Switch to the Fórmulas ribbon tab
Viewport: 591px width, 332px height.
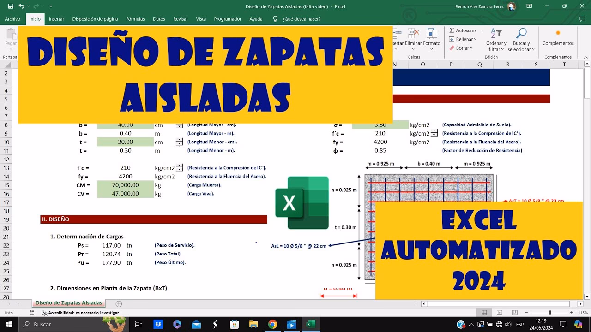135,19
